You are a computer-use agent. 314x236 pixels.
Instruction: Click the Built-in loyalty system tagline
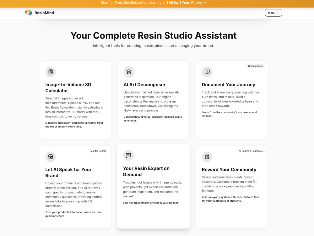pyautogui.click(x=230, y=199)
